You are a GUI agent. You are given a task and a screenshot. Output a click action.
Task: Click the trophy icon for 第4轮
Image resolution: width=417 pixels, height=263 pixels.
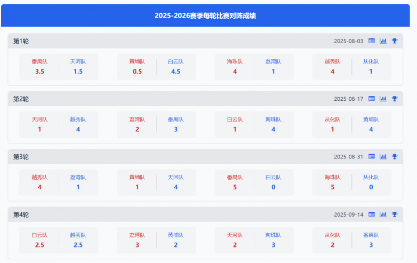(395, 214)
